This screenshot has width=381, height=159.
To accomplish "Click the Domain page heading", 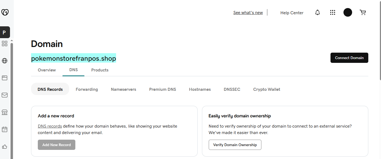I will (x=47, y=44).
